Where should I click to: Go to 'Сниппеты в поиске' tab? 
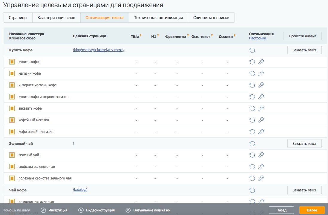click(211, 18)
